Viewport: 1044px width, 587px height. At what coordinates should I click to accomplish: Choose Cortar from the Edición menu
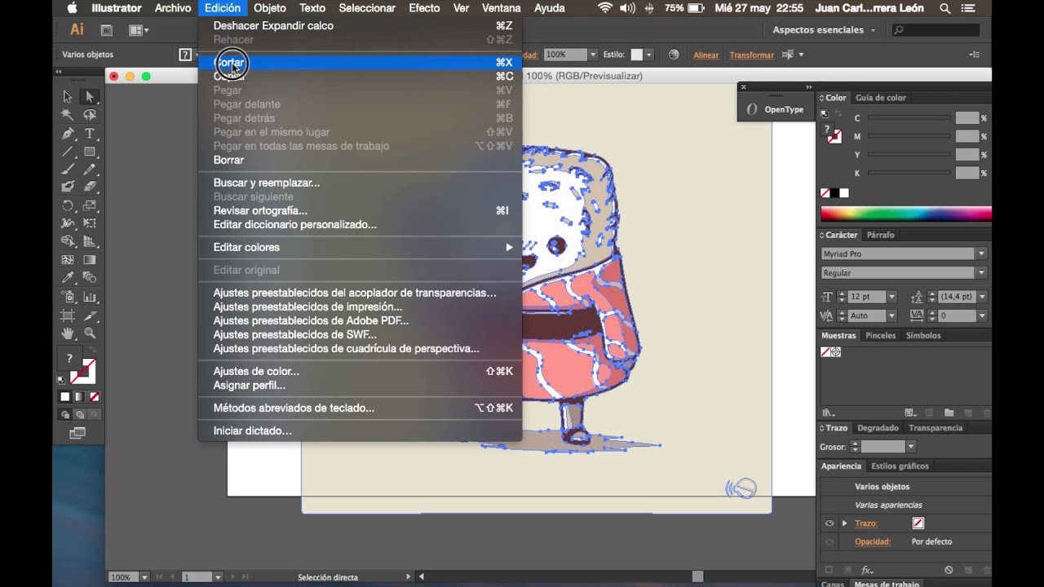click(360, 63)
